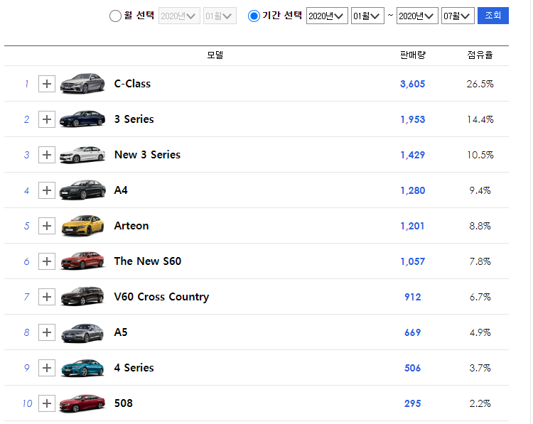Screen dimensions: 533x424
Task: Click the C-Class model name
Action: tap(132, 84)
